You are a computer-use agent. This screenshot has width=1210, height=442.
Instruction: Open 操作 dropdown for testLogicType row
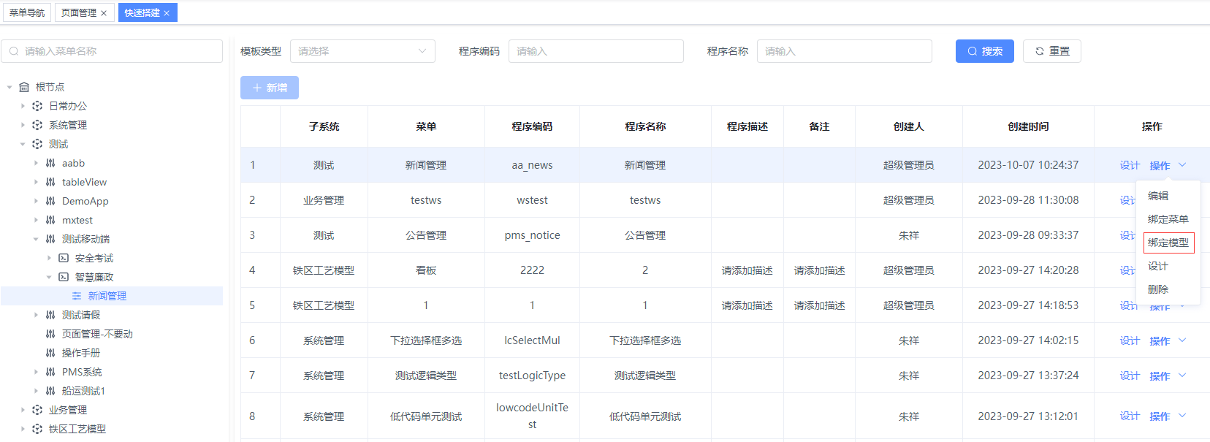pos(1168,376)
